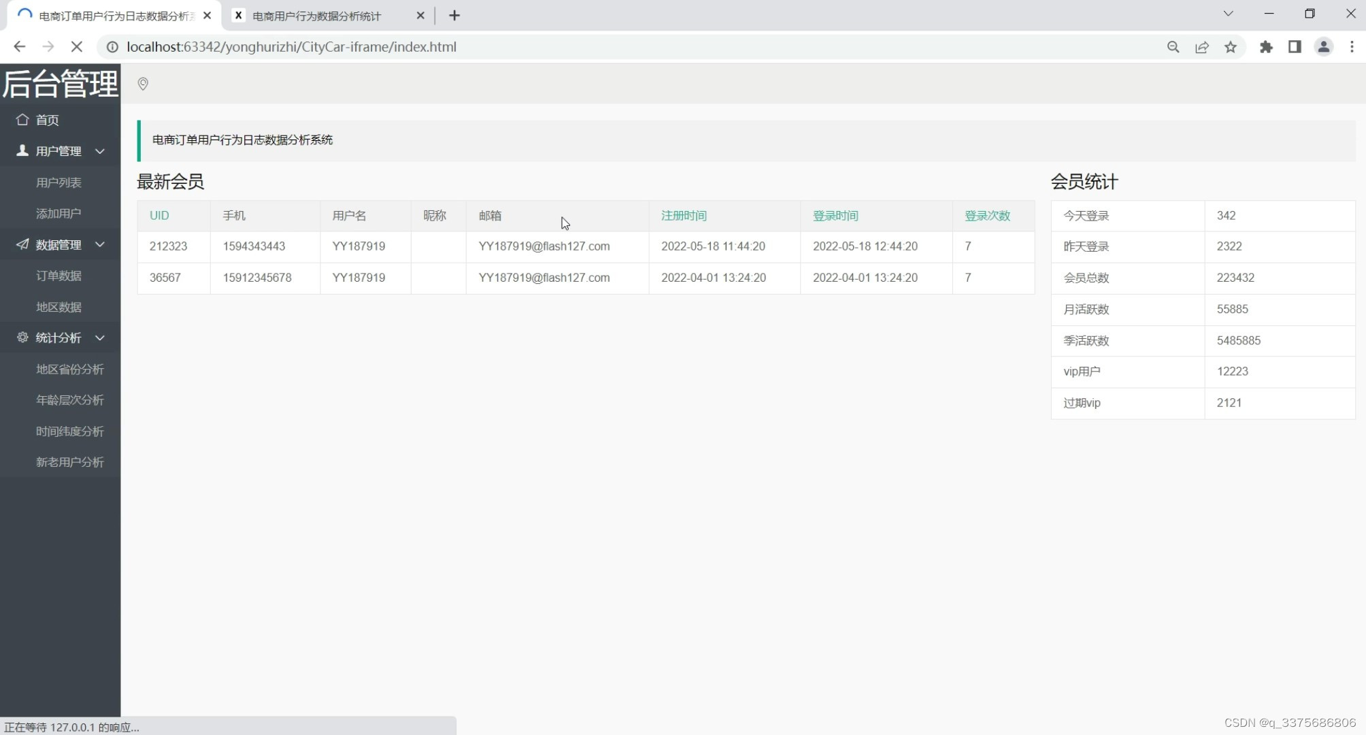
Task: Collapse the 用户管理 section chevron
Action: (99, 151)
